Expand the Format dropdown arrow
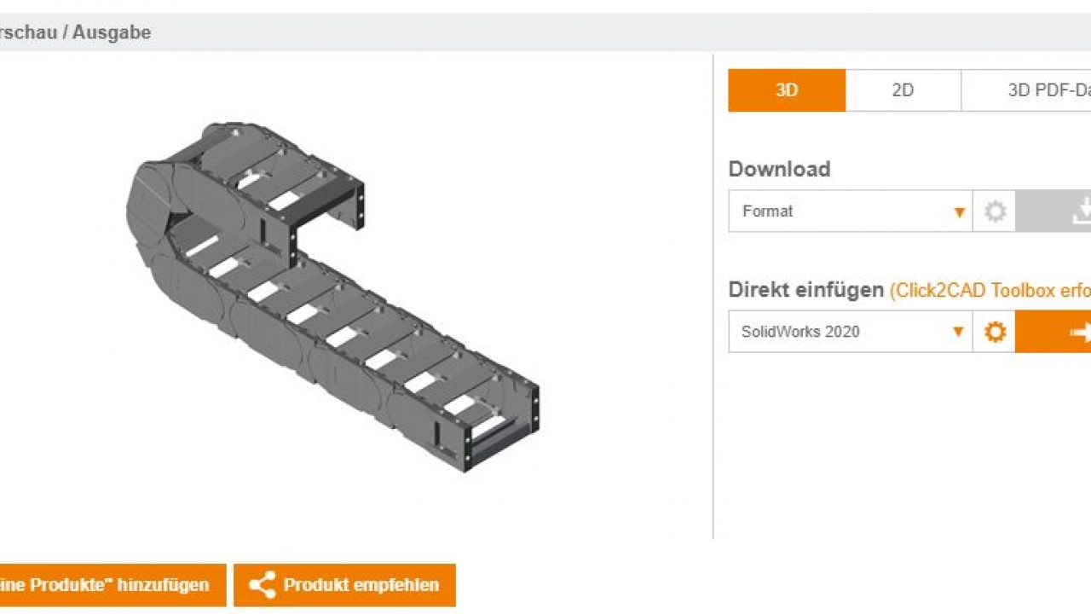Viewport: 1091px width, 614px height. [960, 212]
